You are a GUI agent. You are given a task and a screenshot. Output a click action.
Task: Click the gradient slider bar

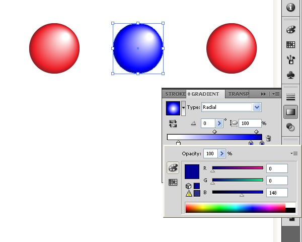pyautogui.click(x=214, y=137)
